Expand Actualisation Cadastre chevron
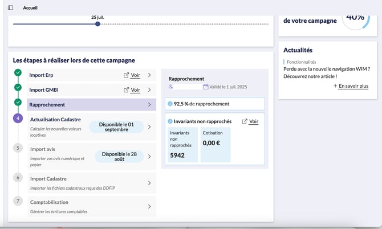Screen dimensions: 382x229 coord(149,127)
